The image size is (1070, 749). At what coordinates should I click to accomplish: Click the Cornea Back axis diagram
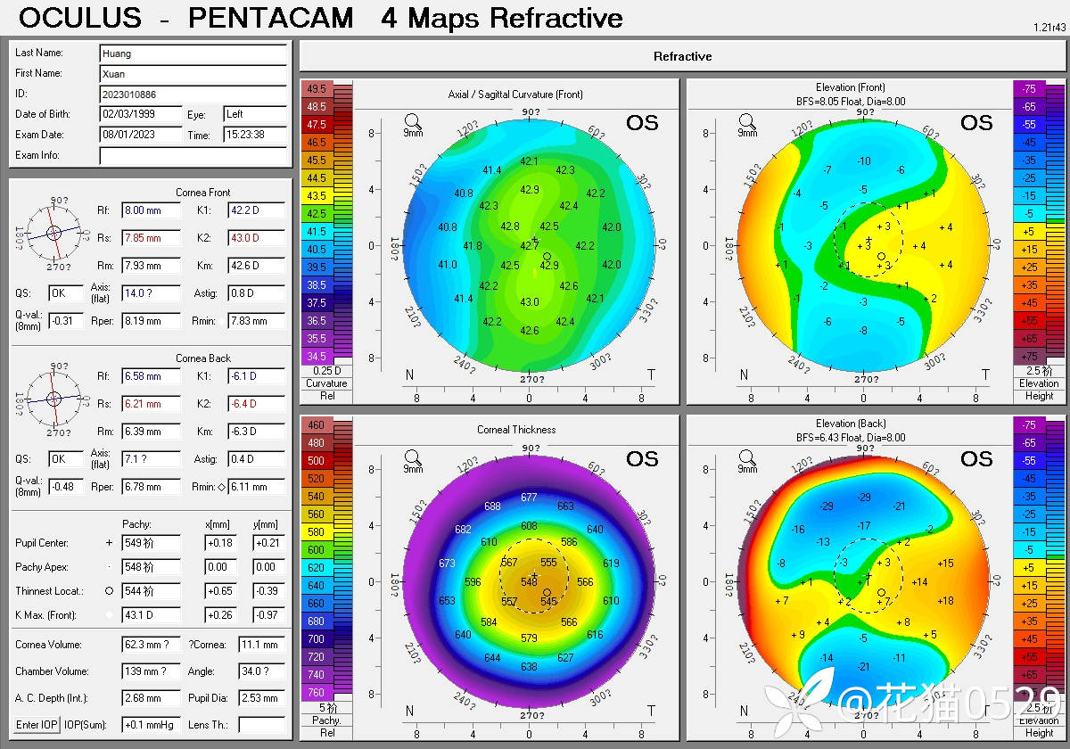53,398
